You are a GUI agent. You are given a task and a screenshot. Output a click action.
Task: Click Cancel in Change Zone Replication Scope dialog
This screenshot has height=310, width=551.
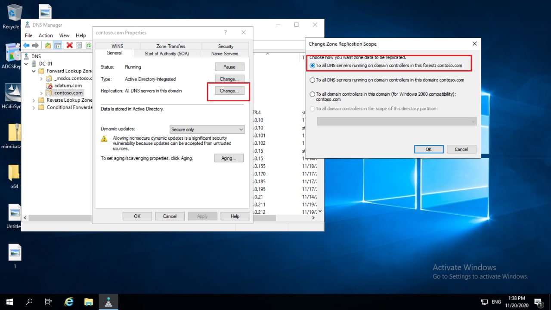tap(461, 149)
